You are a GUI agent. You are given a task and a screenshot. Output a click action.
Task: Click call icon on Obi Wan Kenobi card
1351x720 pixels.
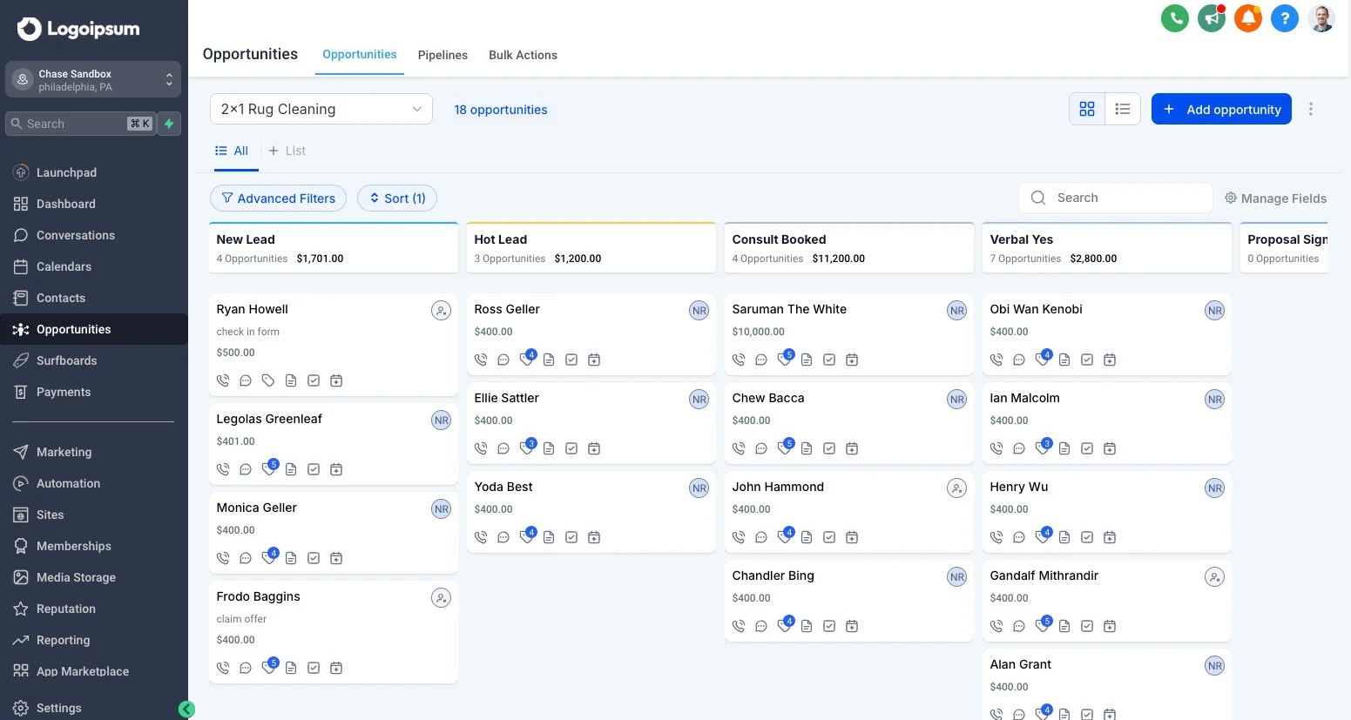click(996, 360)
